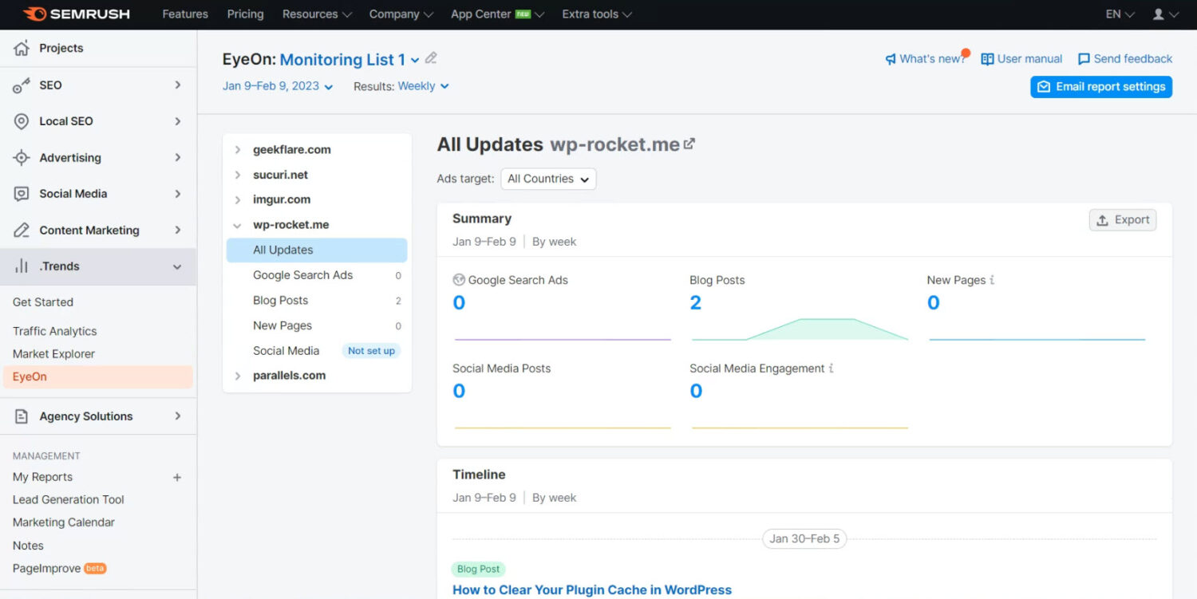The width and height of the screenshot is (1197, 599).
Task: Open the Jan 9–Feb 9, 2023 date picker
Action: tap(278, 86)
